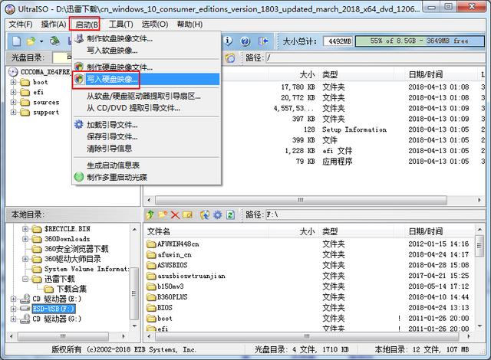Viewport: 491px width, 360px height.
Task: Expand the boot folder in disc tree
Action: click(x=14, y=82)
